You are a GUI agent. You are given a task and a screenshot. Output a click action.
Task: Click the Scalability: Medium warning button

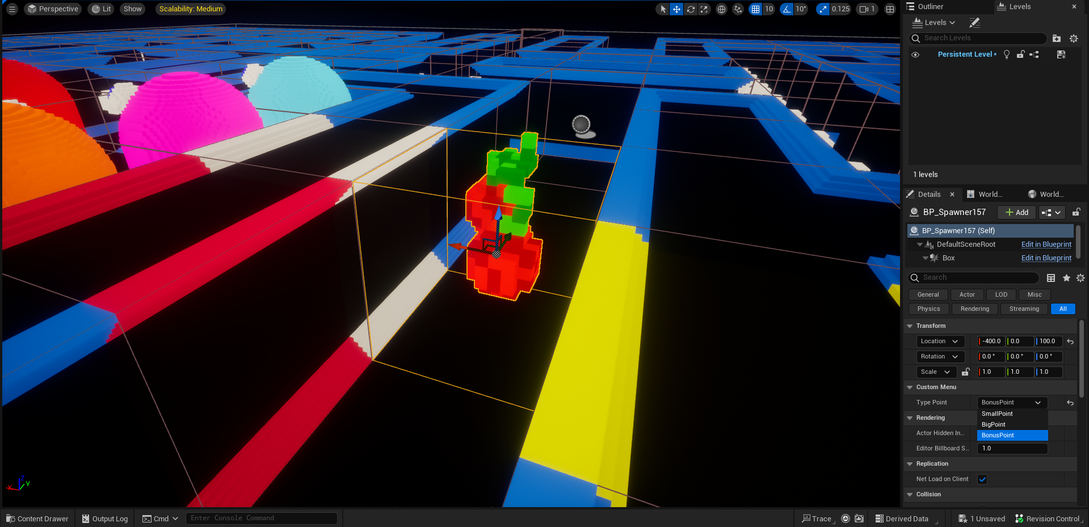[191, 9]
